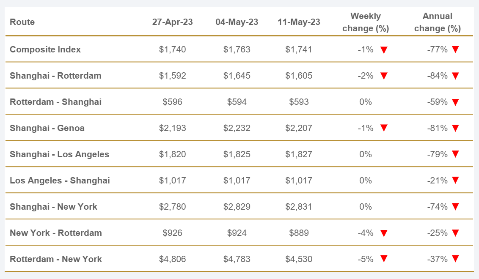Click red arrow next to -4% weekly change
The height and width of the screenshot is (279, 479).
pyautogui.click(x=384, y=233)
